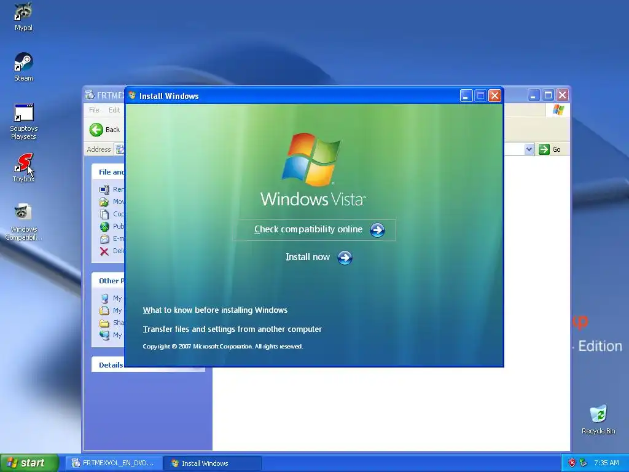Select the Toybox desktop icon
629x472 pixels.
(x=23, y=168)
